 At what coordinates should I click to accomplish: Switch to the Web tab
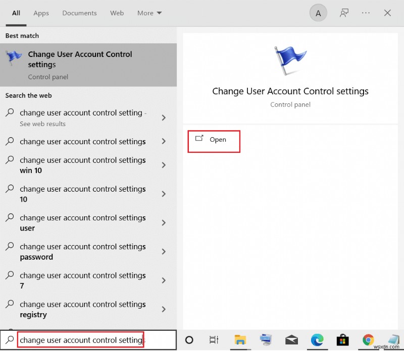(117, 13)
